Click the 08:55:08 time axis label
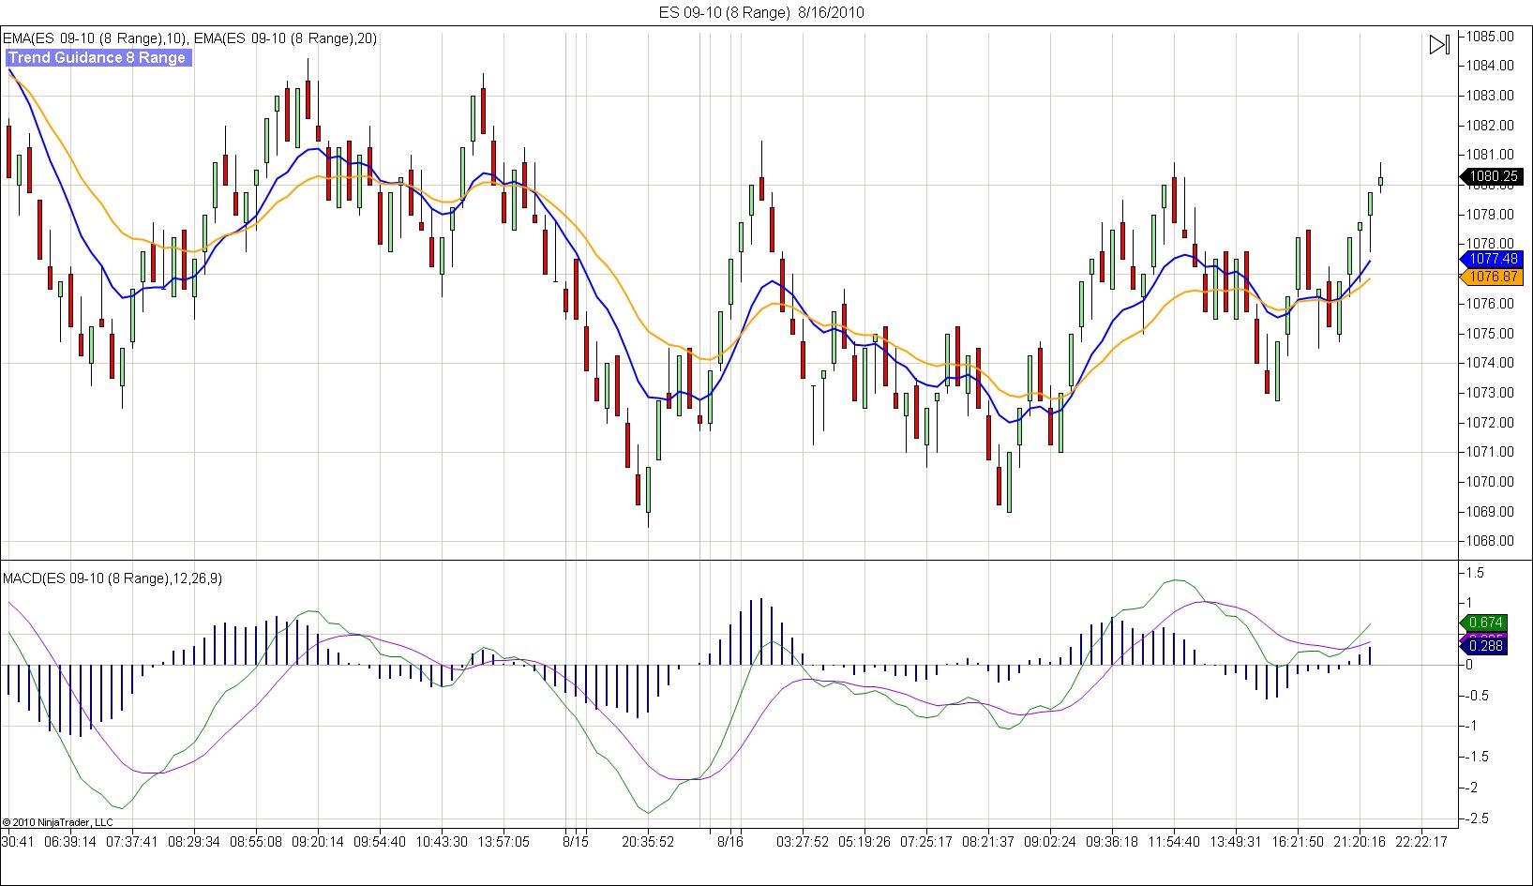This screenshot has width=1533, height=886. (x=256, y=842)
